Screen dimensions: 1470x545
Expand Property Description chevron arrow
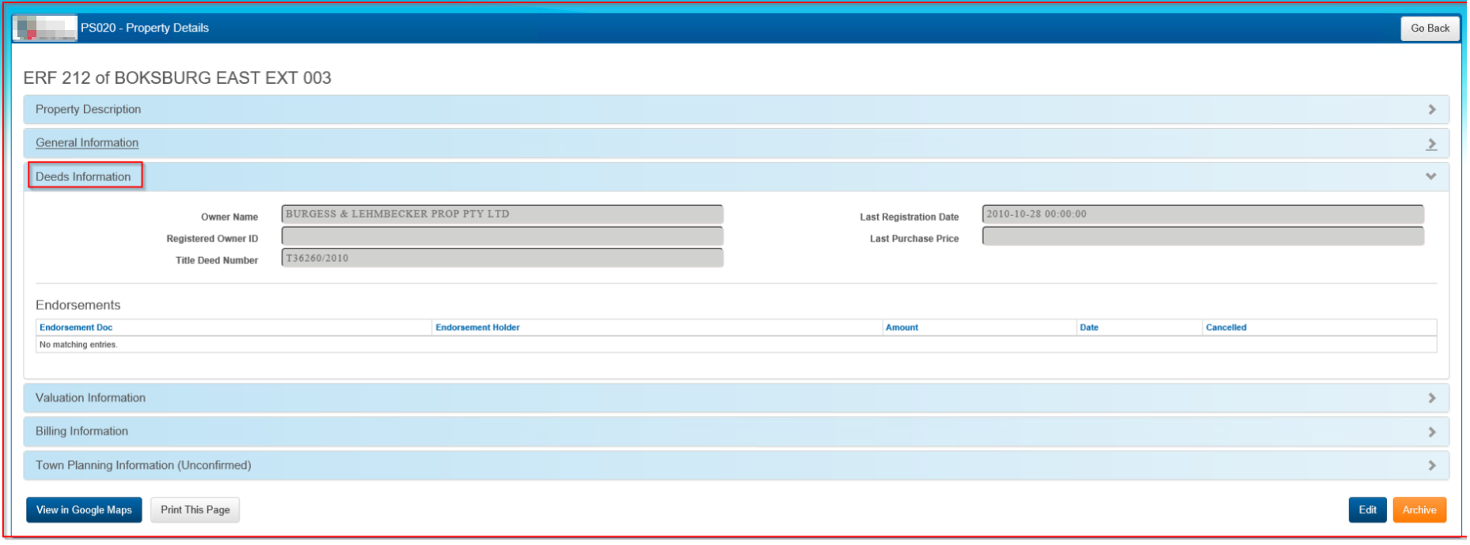pos(1431,110)
